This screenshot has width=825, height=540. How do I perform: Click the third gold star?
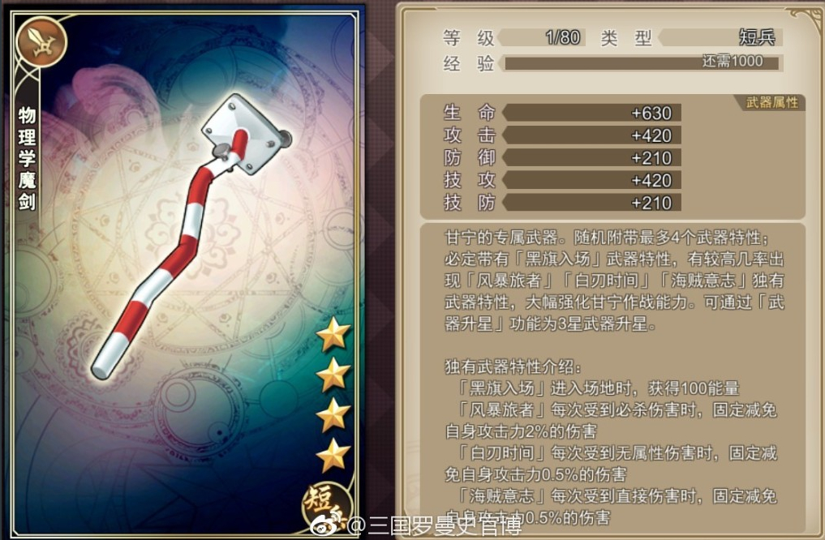pos(333,415)
